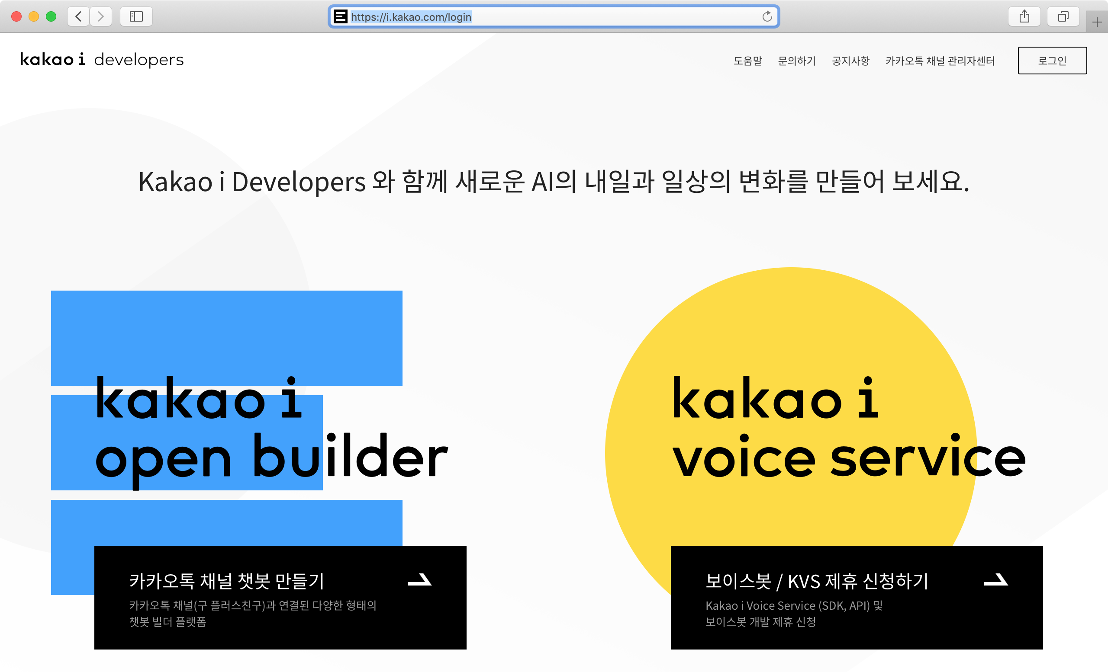Go to 공지사항 in top navigation
Viewport: 1108px width, 672px height.
(850, 61)
